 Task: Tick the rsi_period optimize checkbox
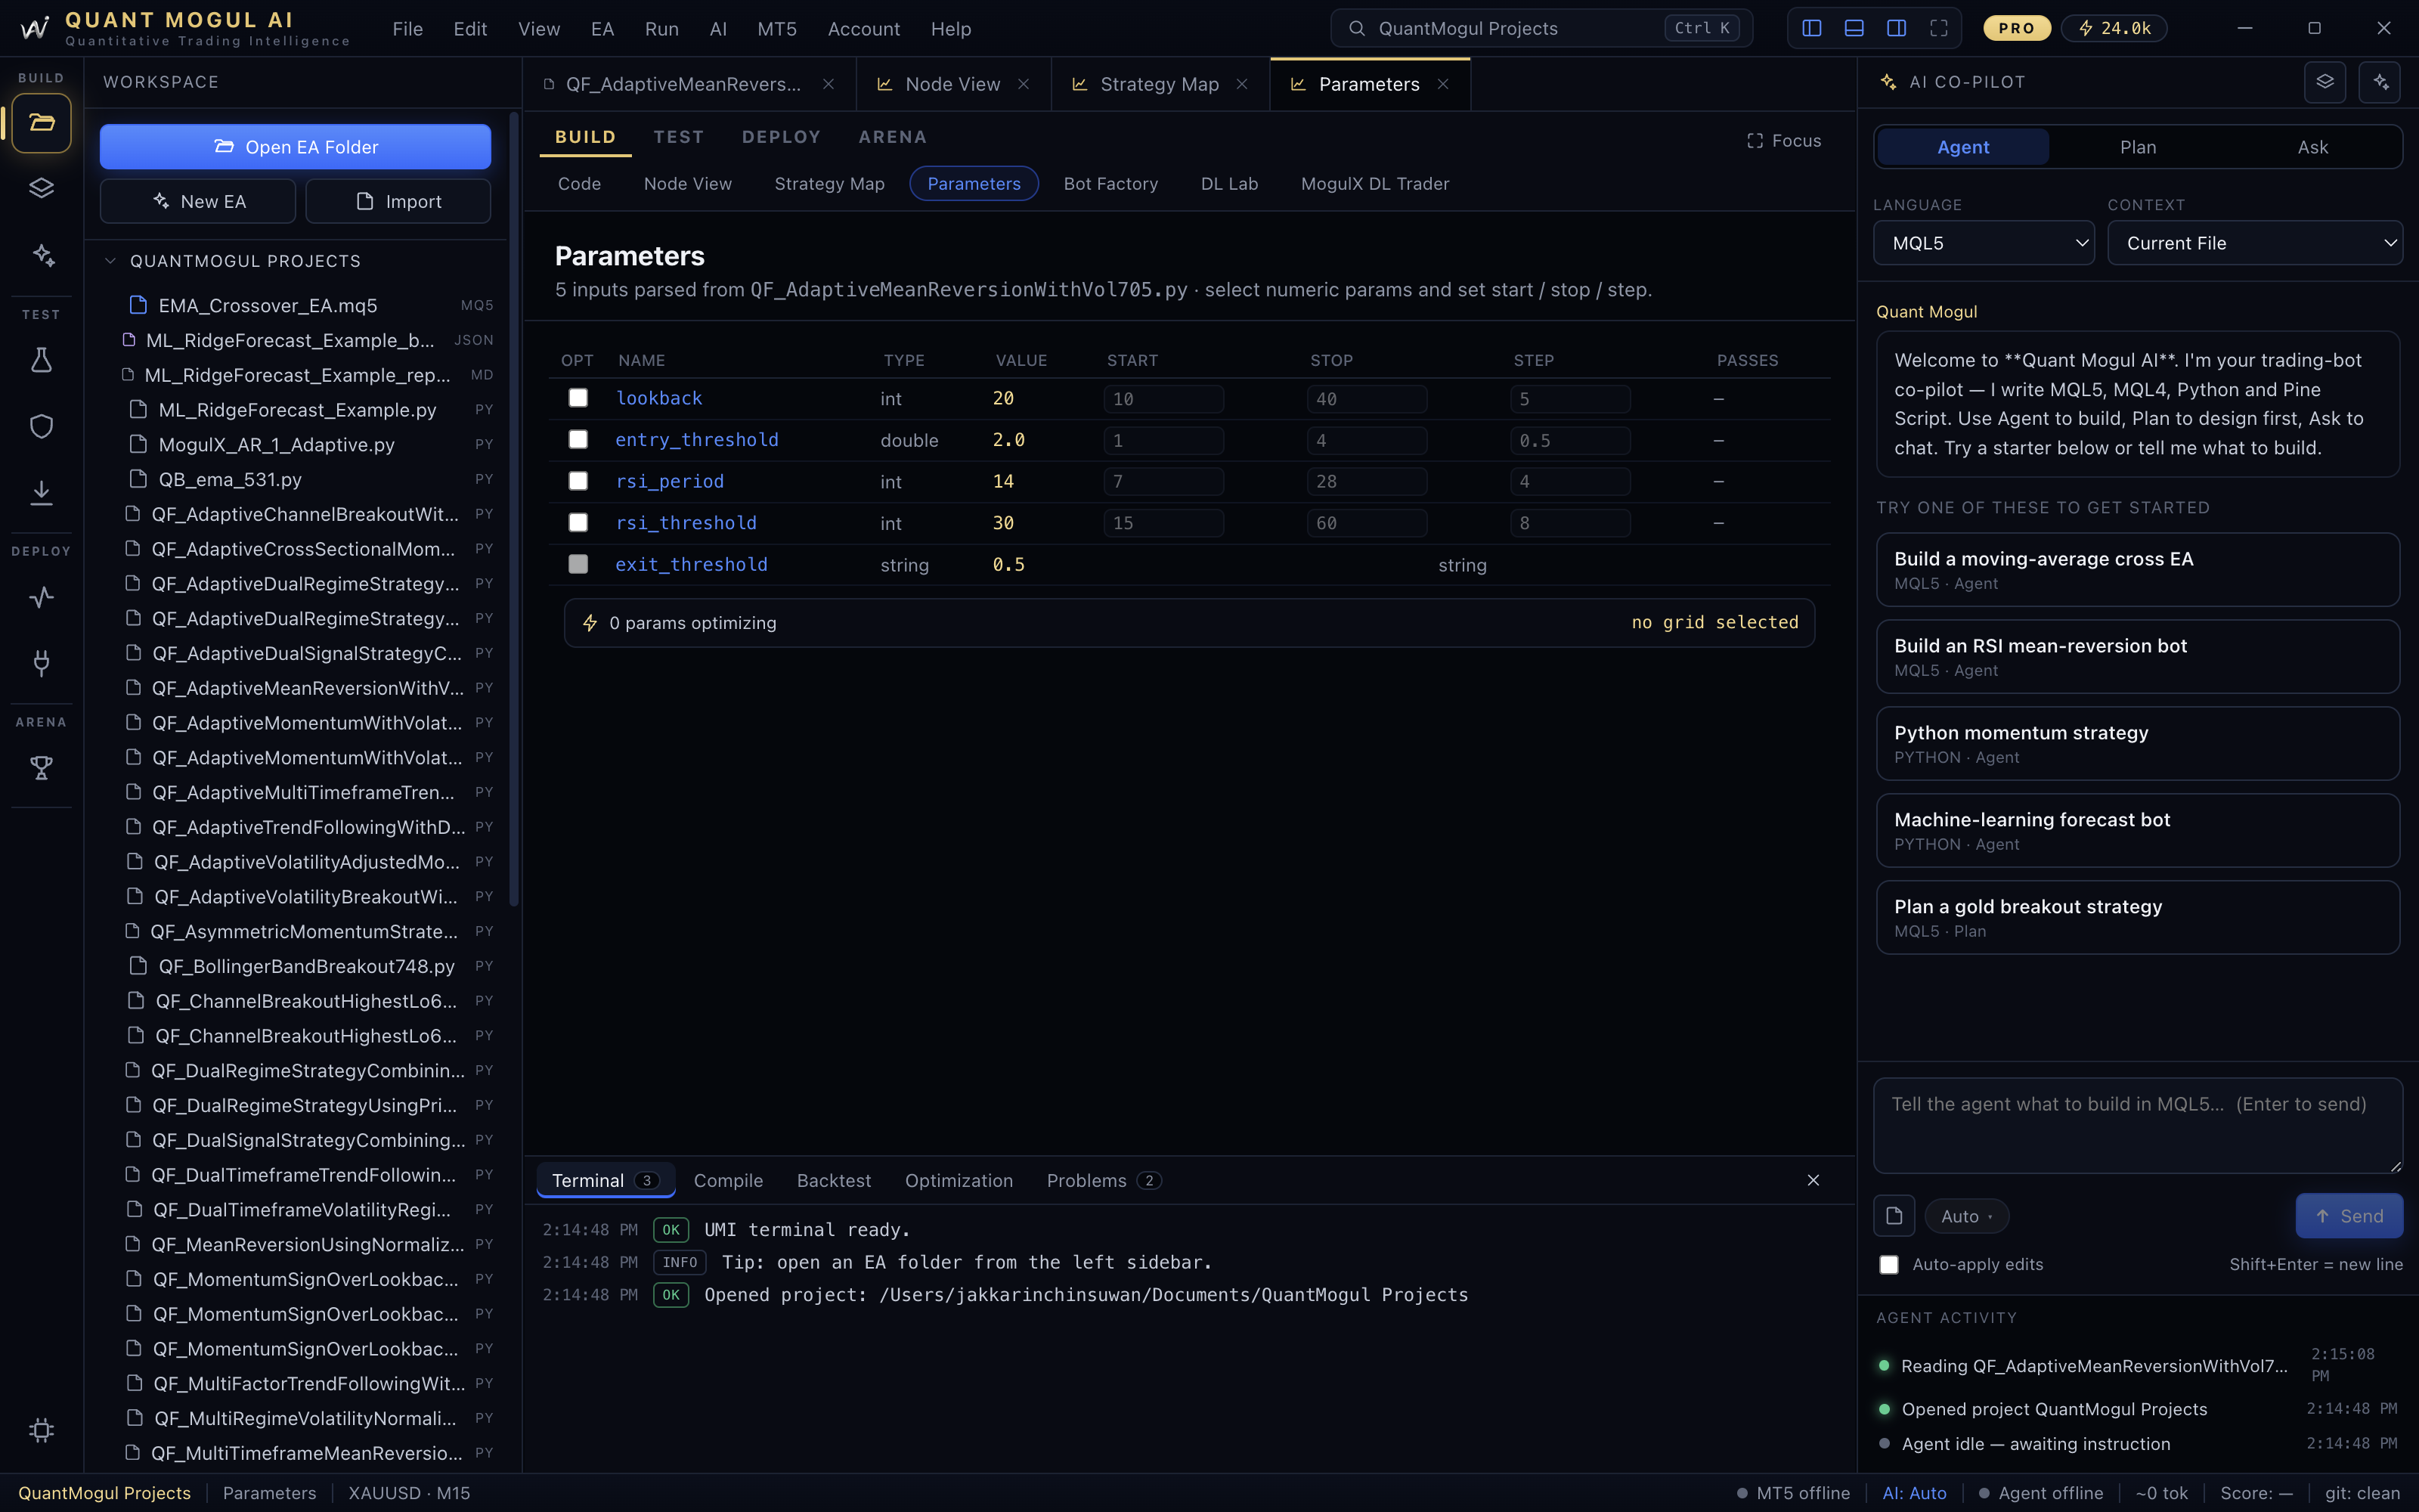coord(578,481)
